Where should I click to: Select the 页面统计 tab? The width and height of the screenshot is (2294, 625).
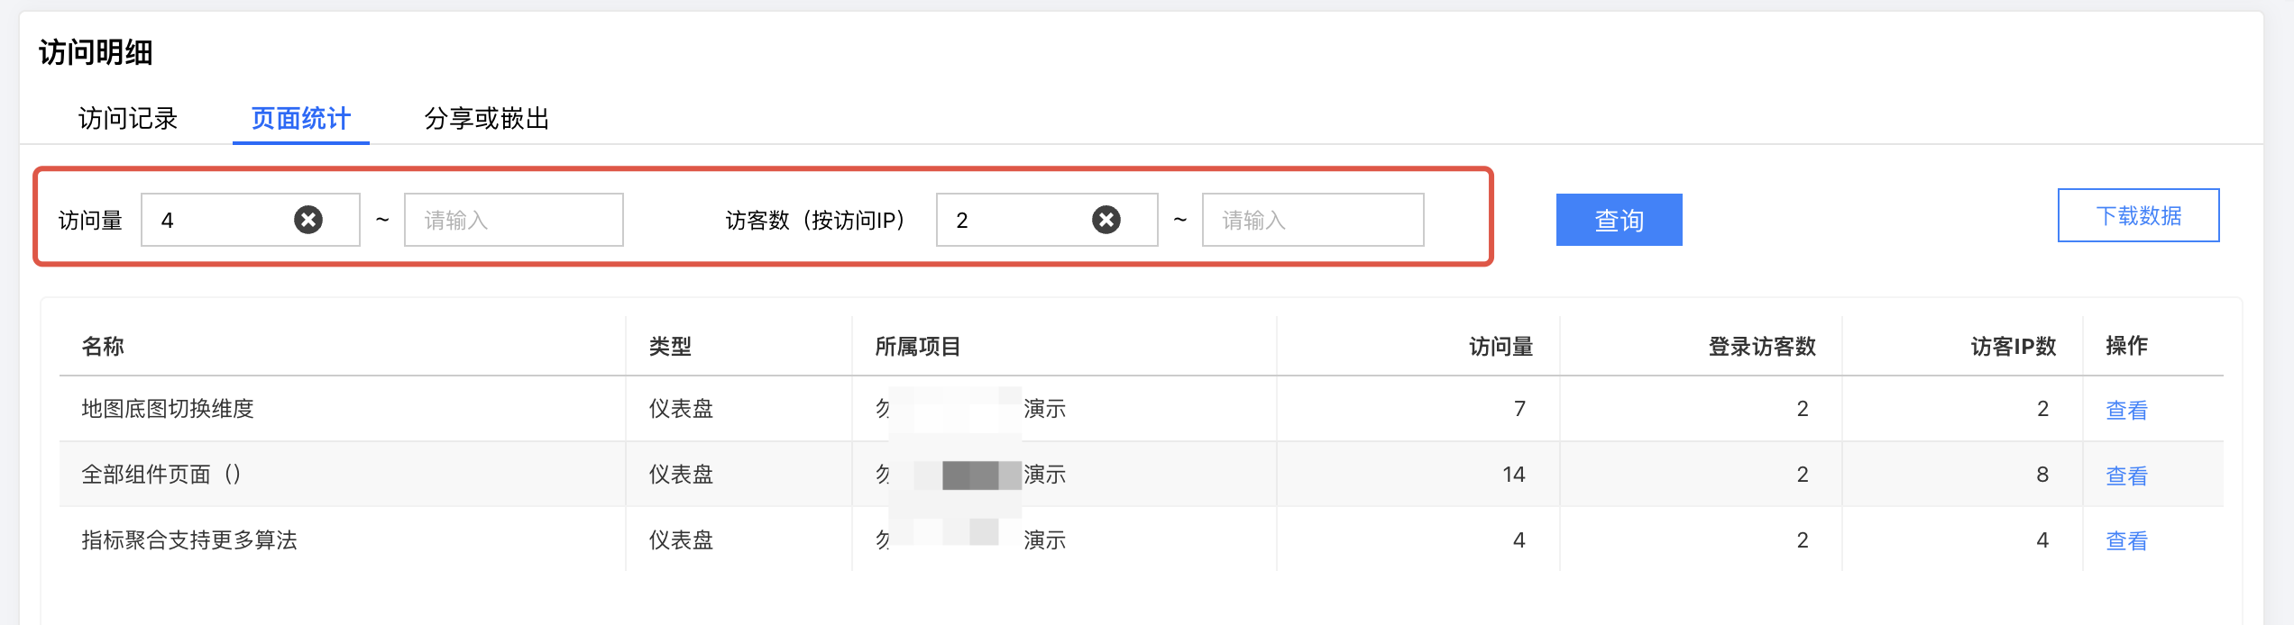pyautogui.click(x=300, y=119)
